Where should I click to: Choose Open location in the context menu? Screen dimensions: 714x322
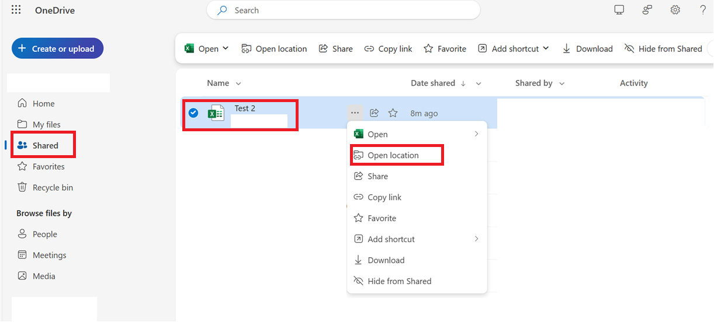click(417, 155)
